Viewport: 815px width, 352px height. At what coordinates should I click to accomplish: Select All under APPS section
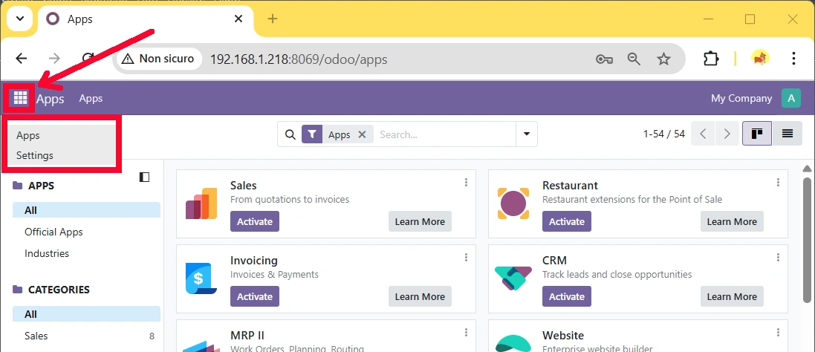click(x=87, y=210)
